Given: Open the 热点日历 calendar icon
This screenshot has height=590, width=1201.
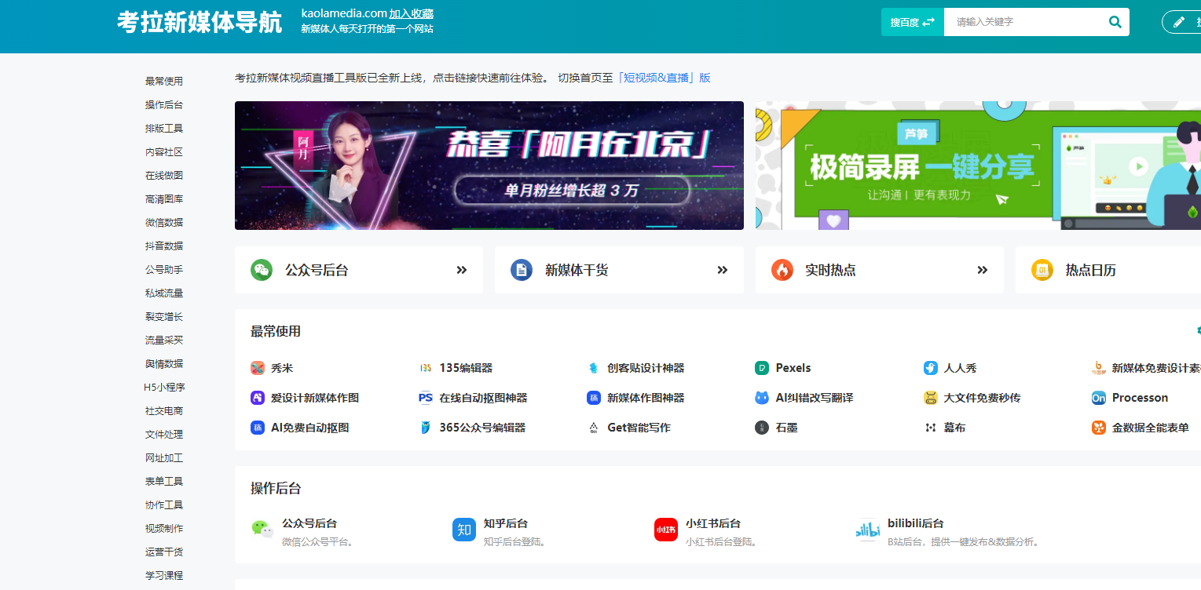Looking at the screenshot, I should click(x=1042, y=269).
